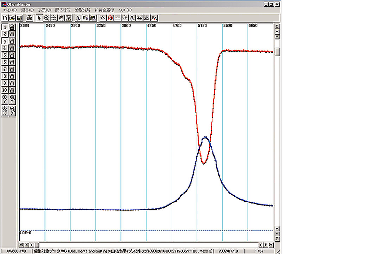The width and height of the screenshot is (384, 254).
Task: Click the 5150 X-axis label
Action: pos(203,25)
